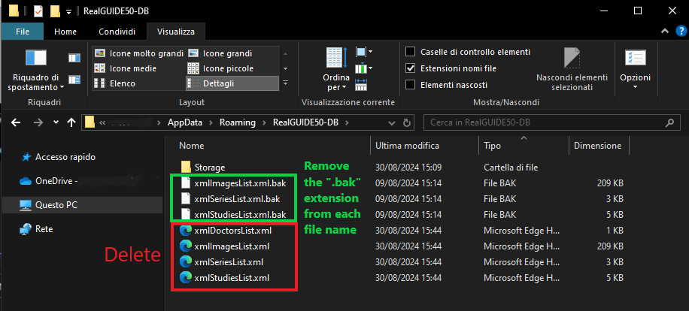This screenshot has height=311, width=689.
Task: Click the Back arrow navigation button
Action: tap(16, 122)
